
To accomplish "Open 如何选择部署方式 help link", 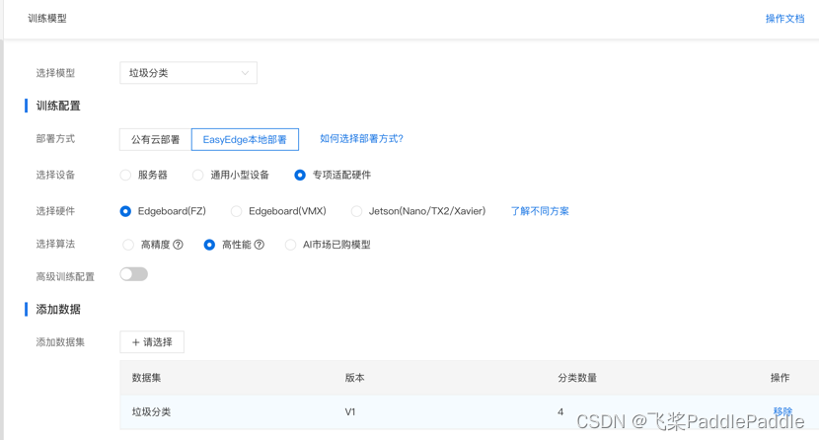I will (361, 139).
